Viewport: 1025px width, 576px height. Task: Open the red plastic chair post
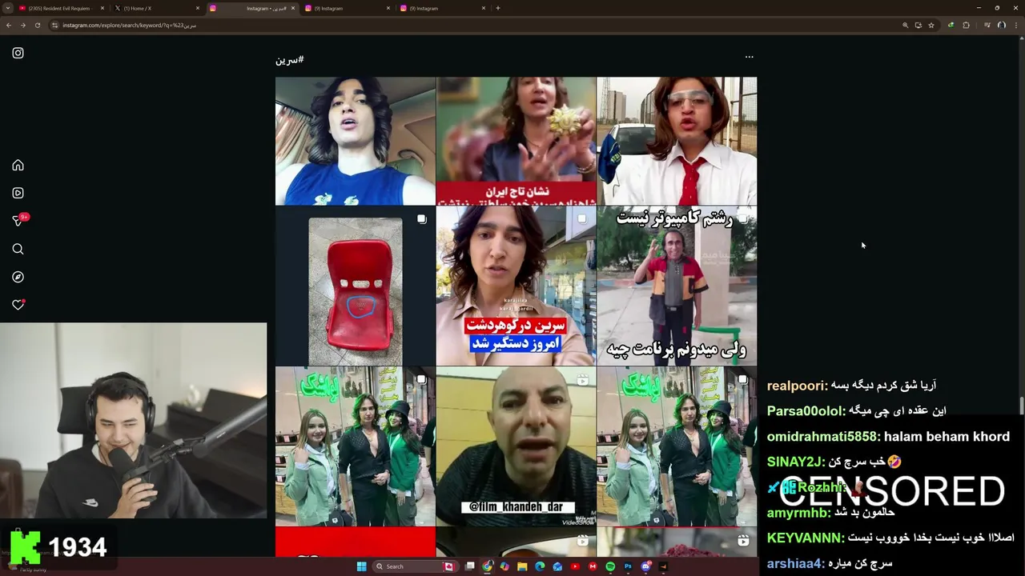[356, 286]
